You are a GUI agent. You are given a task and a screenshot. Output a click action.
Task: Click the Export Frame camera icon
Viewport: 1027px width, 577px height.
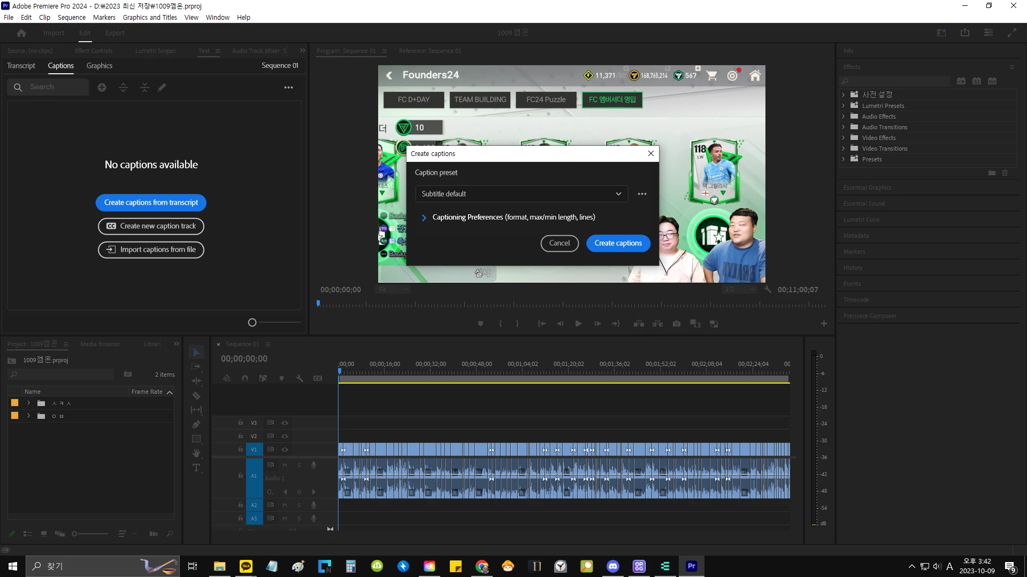click(x=677, y=324)
